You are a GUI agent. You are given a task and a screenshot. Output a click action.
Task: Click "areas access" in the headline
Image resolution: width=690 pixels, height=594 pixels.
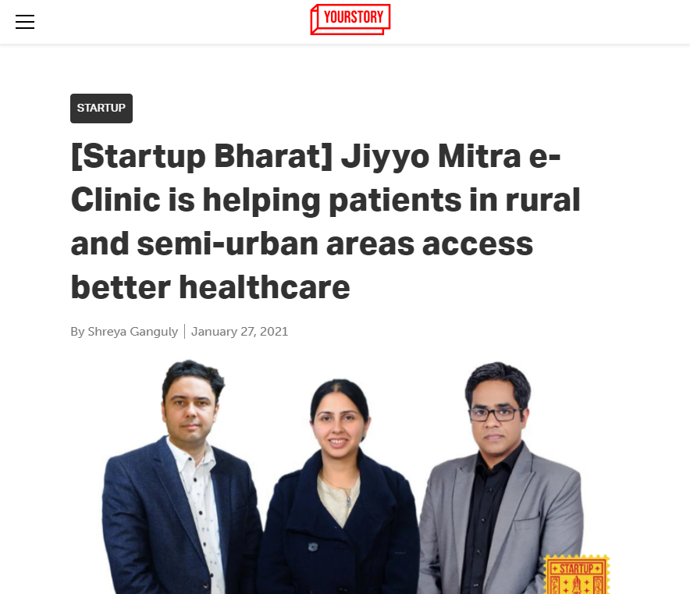click(429, 244)
